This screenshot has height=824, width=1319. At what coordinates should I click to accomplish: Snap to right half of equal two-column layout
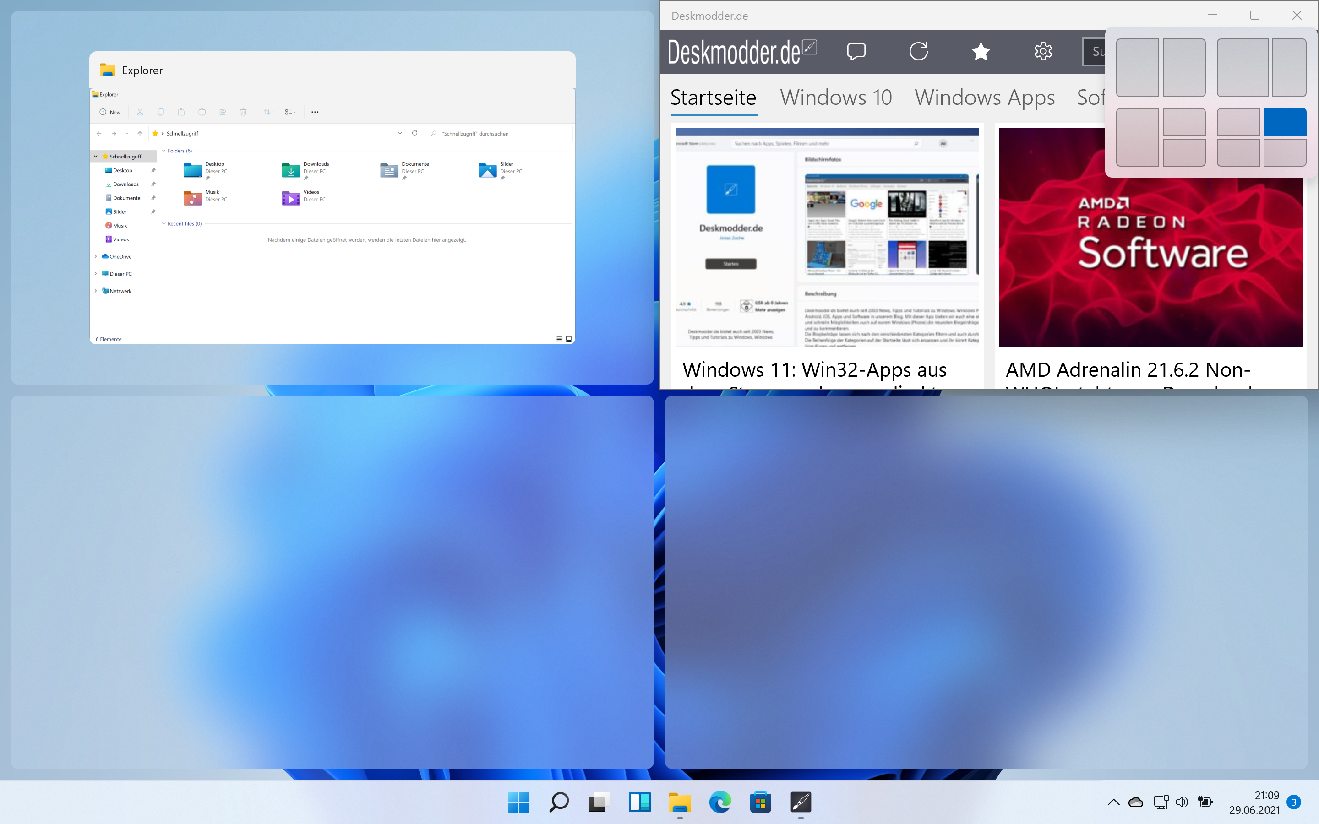1184,68
